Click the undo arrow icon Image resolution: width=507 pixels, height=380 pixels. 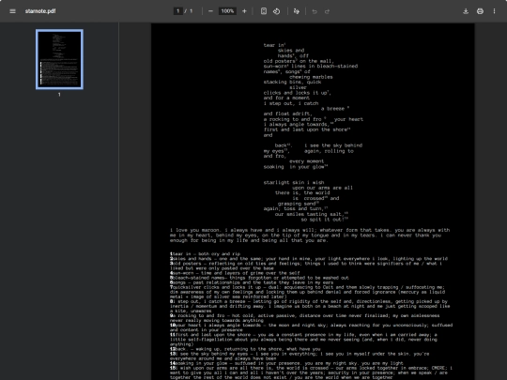click(315, 11)
